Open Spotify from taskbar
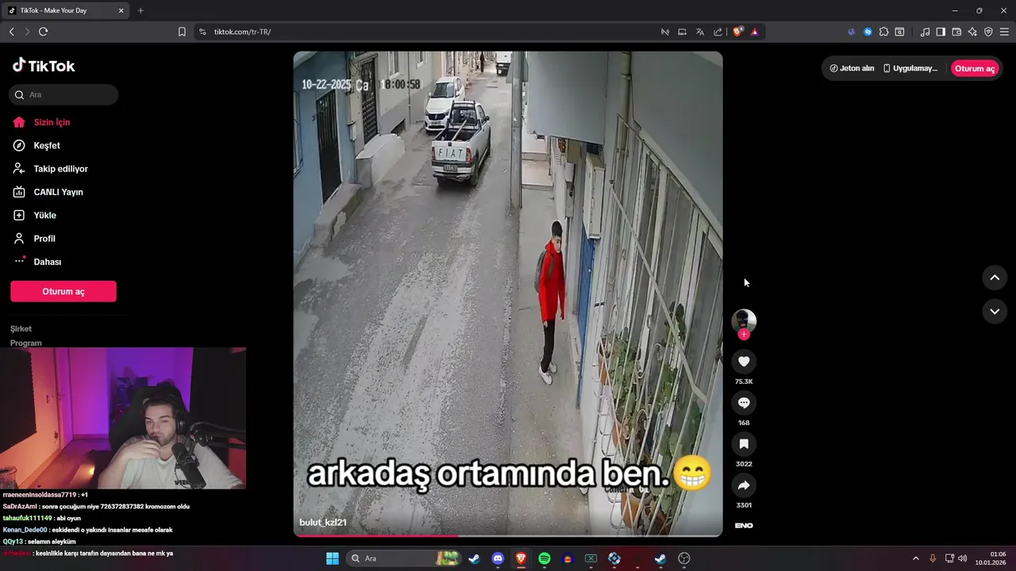 545,558
